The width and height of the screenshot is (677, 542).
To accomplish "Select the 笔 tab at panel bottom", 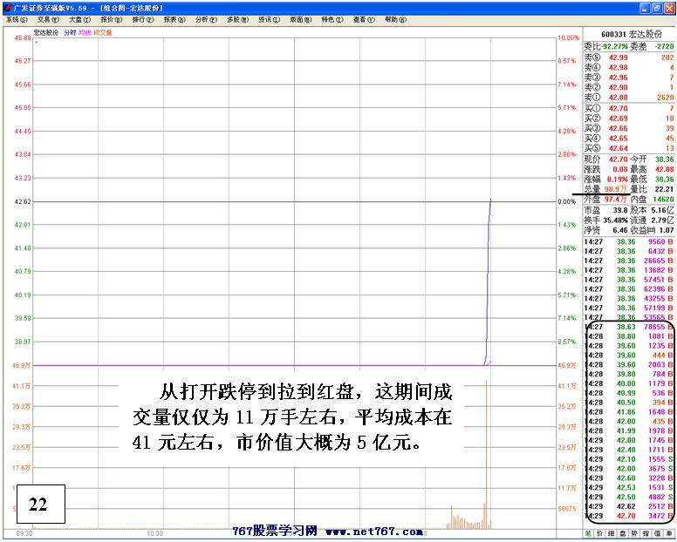I will [x=588, y=533].
